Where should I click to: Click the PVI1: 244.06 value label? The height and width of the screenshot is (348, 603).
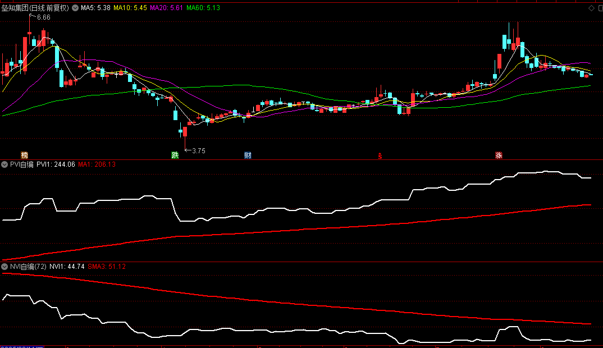tap(56, 164)
